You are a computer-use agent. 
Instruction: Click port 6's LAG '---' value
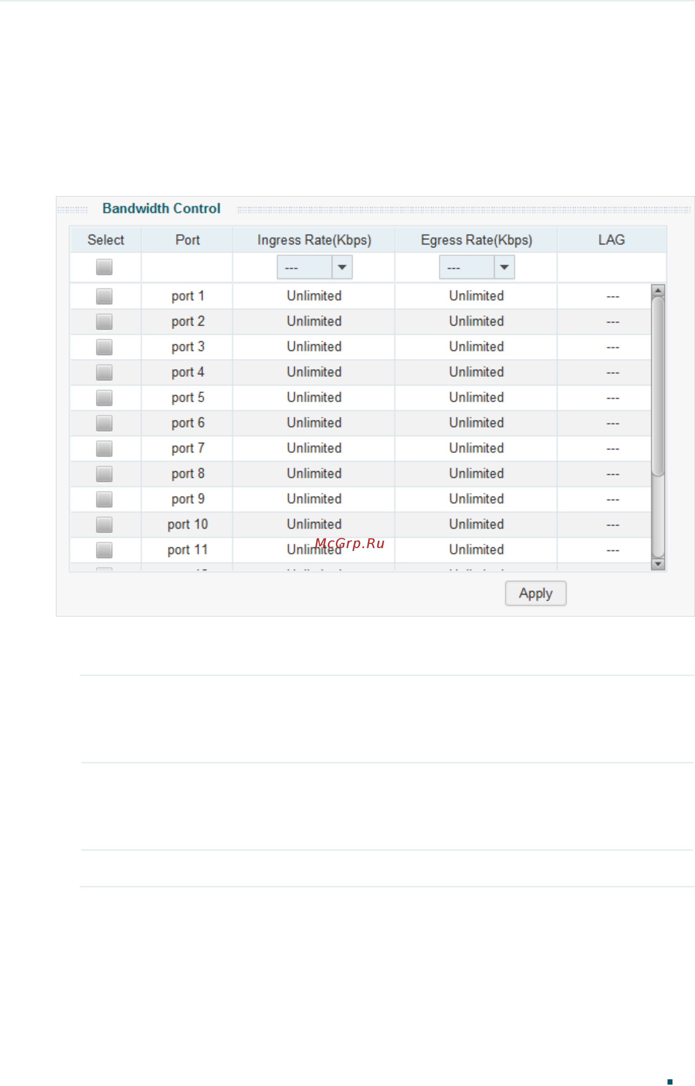pos(612,423)
